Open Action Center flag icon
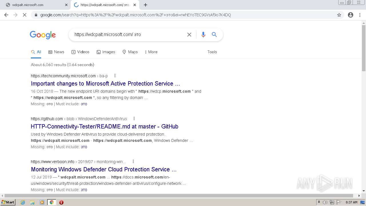This screenshot has height=206, width=366. coord(339,202)
